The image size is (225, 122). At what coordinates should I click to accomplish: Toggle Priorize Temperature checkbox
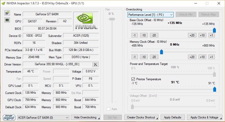coord(133,79)
